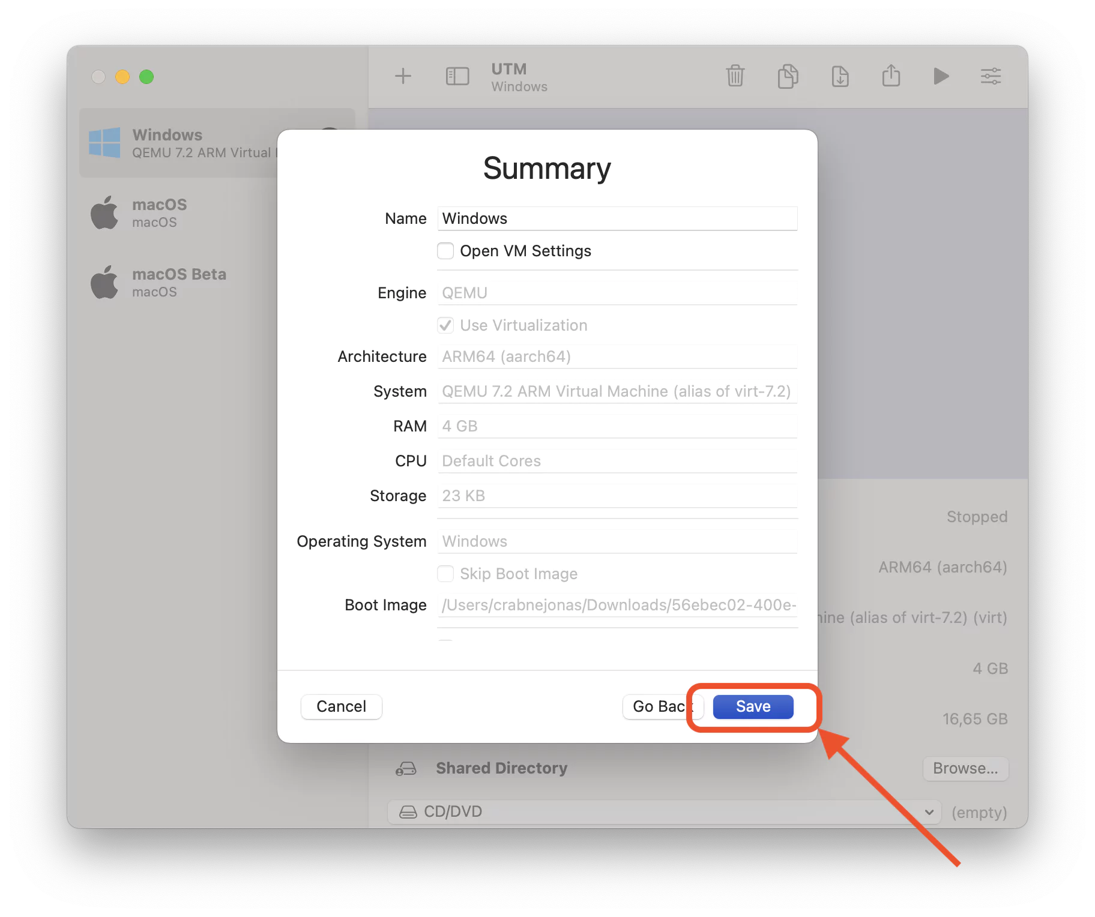1095x917 pixels.
Task: Click the Shared Directory drive icon
Action: 406,768
